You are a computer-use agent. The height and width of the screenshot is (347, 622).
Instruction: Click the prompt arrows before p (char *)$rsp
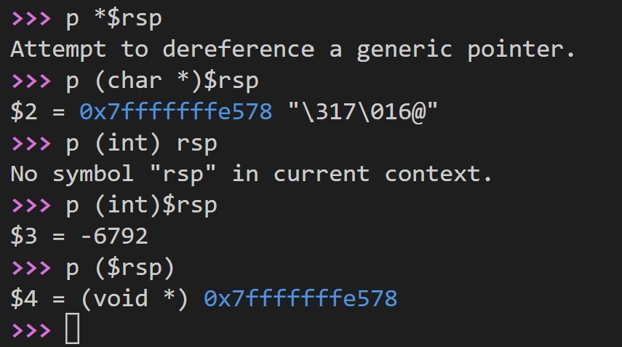(31, 81)
